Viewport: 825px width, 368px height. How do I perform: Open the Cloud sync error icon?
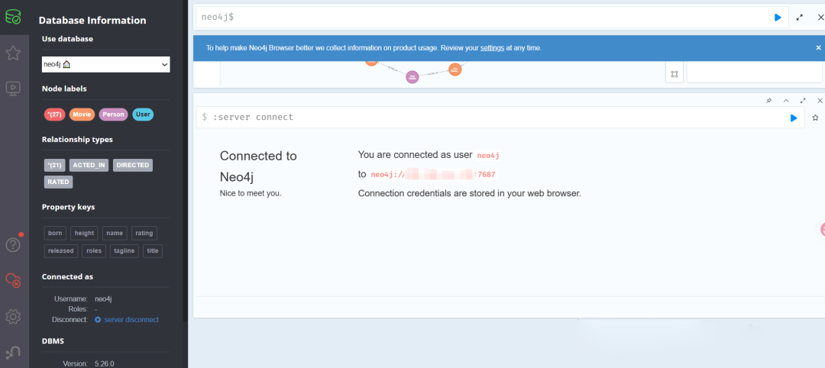coord(13,279)
